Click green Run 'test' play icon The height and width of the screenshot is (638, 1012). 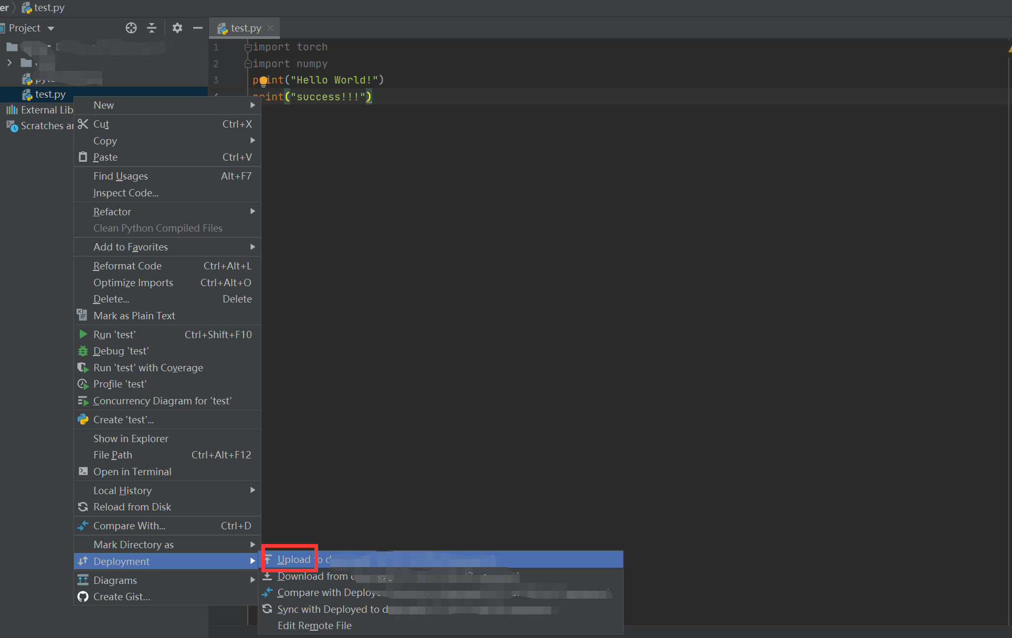pos(83,334)
